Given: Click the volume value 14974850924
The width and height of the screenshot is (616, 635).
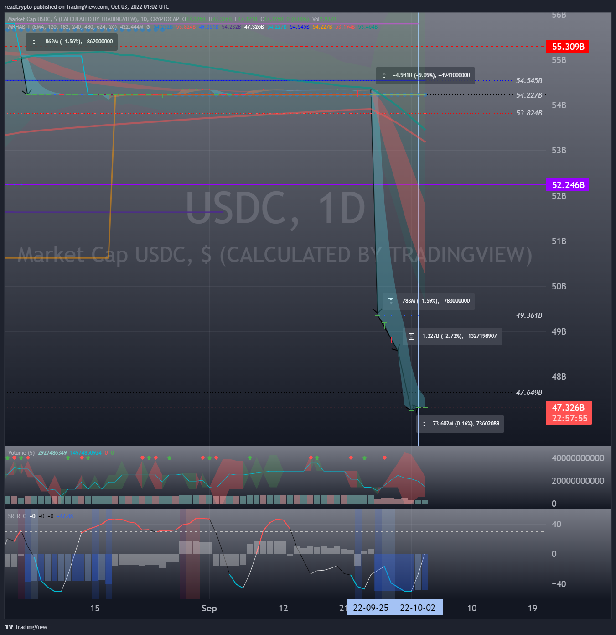Looking at the screenshot, I should click(x=86, y=453).
